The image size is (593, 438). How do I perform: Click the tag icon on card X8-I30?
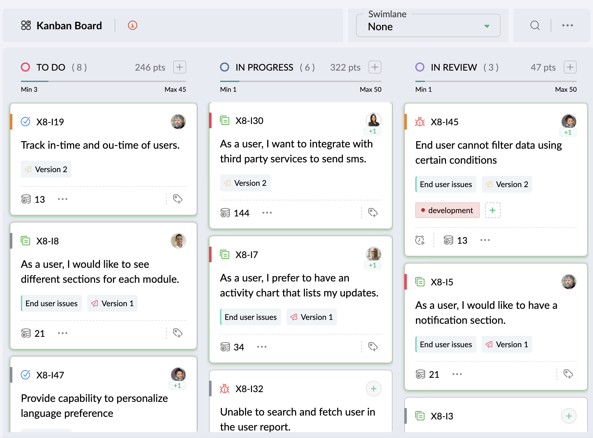373,212
